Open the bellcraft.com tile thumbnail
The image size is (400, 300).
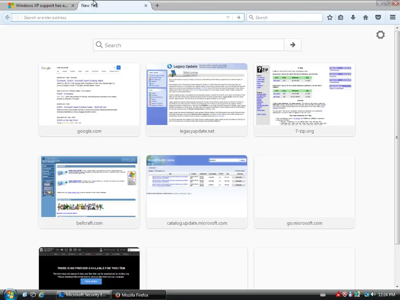89,186
